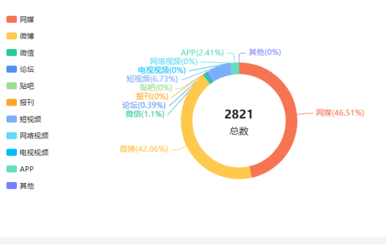Click the blue 论坛 legend color swatch
This screenshot has width=386, height=245.
tap(12, 69)
